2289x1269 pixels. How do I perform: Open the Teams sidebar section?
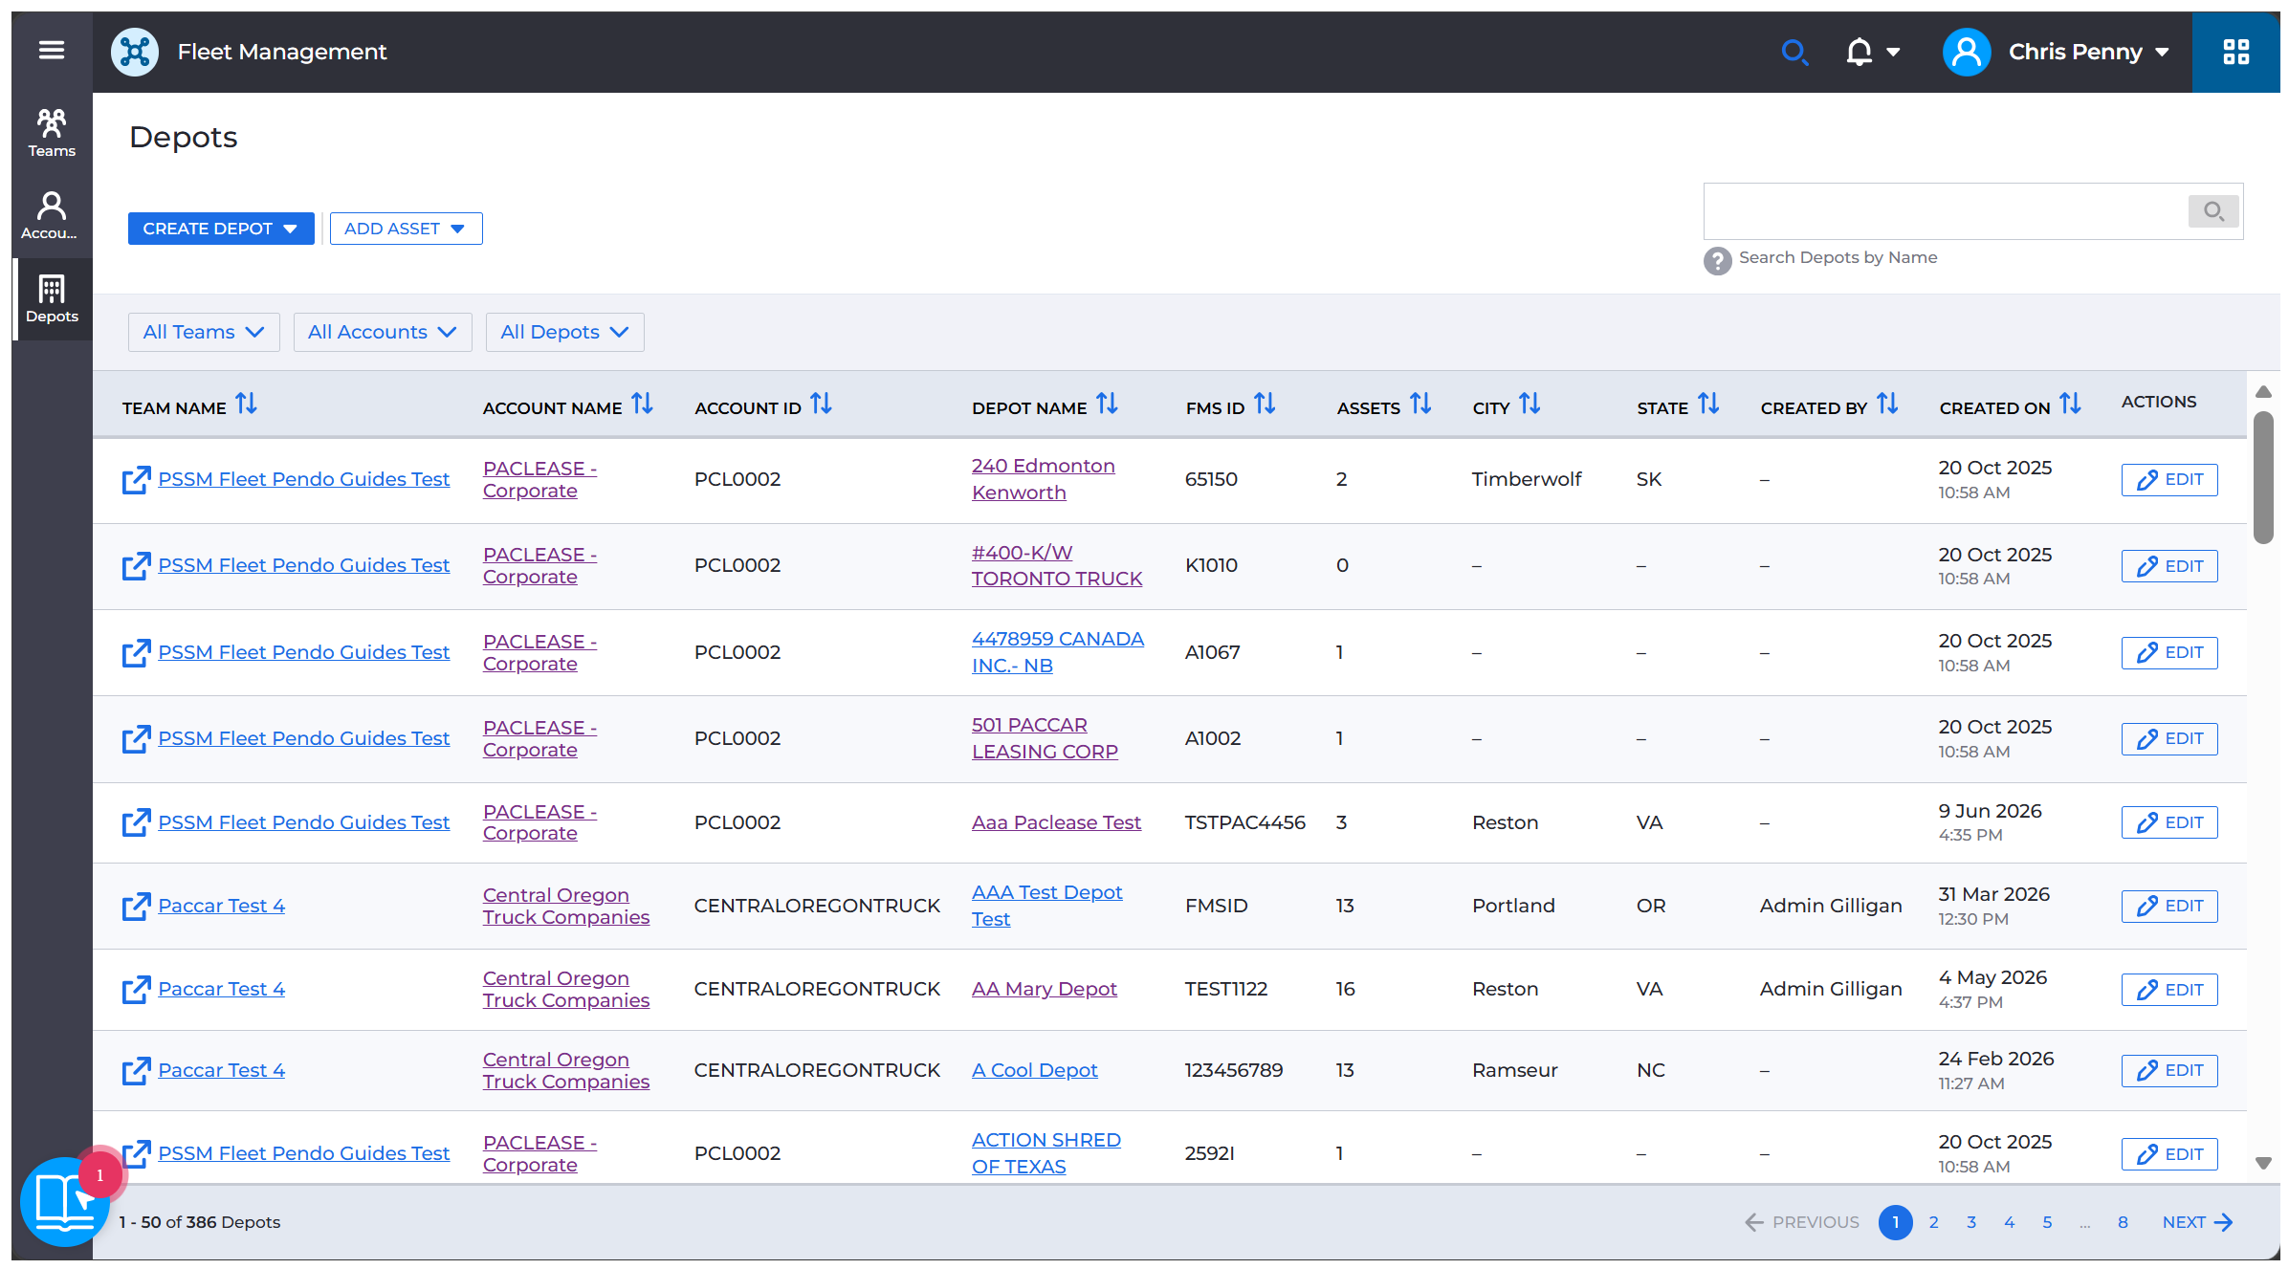(x=52, y=133)
